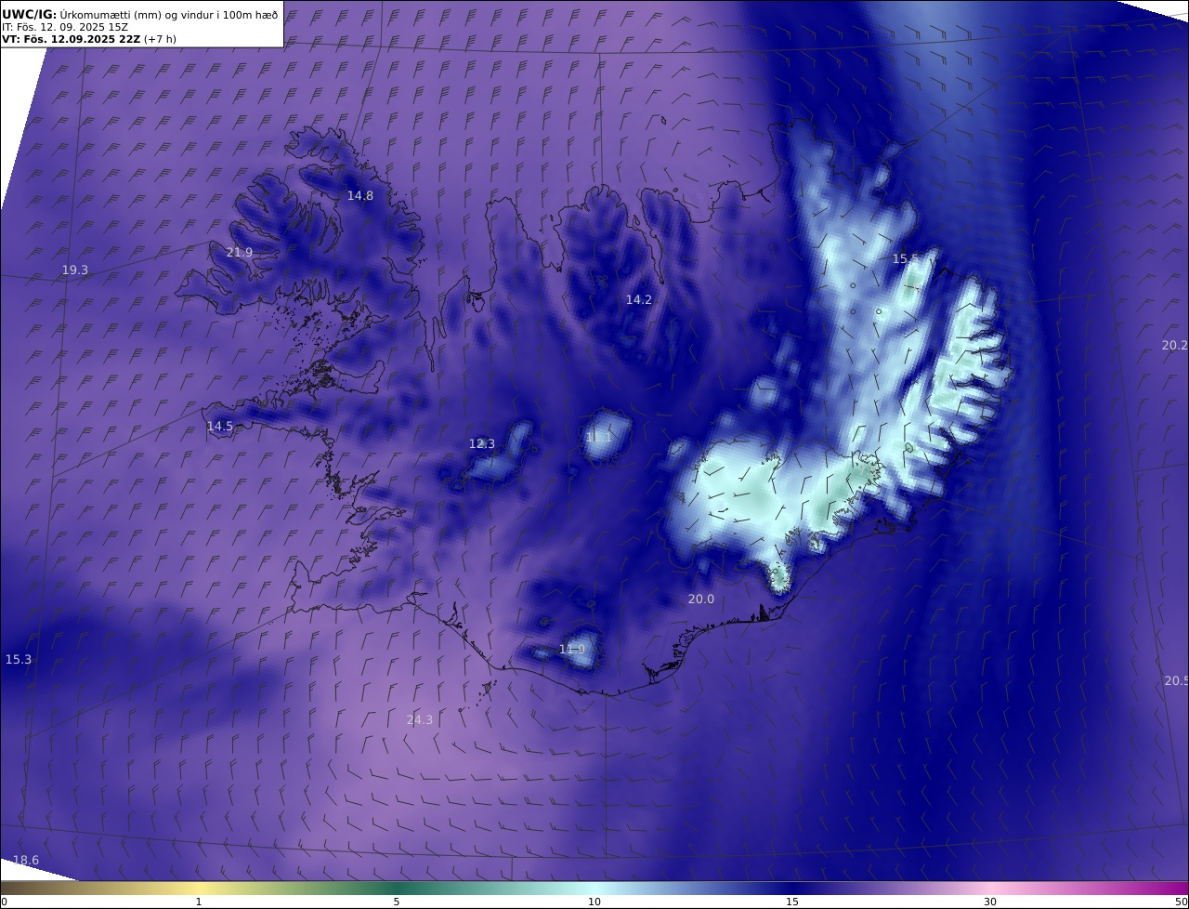Click the VT valid time line 22Z
This screenshot has width=1189, height=909.
click(x=89, y=39)
